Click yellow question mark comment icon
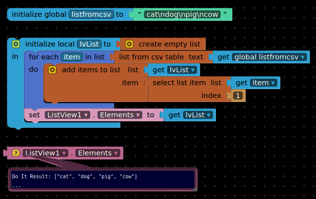 tap(16, 153)
